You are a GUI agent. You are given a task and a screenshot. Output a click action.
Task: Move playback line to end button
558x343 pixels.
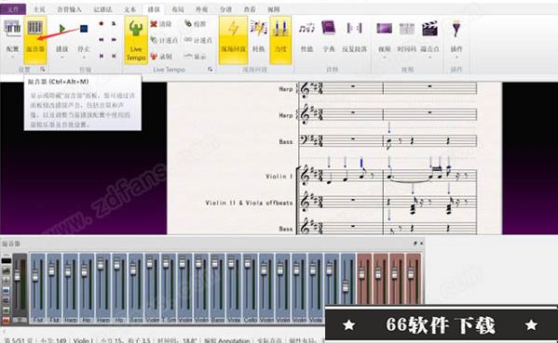coord(114,56)
